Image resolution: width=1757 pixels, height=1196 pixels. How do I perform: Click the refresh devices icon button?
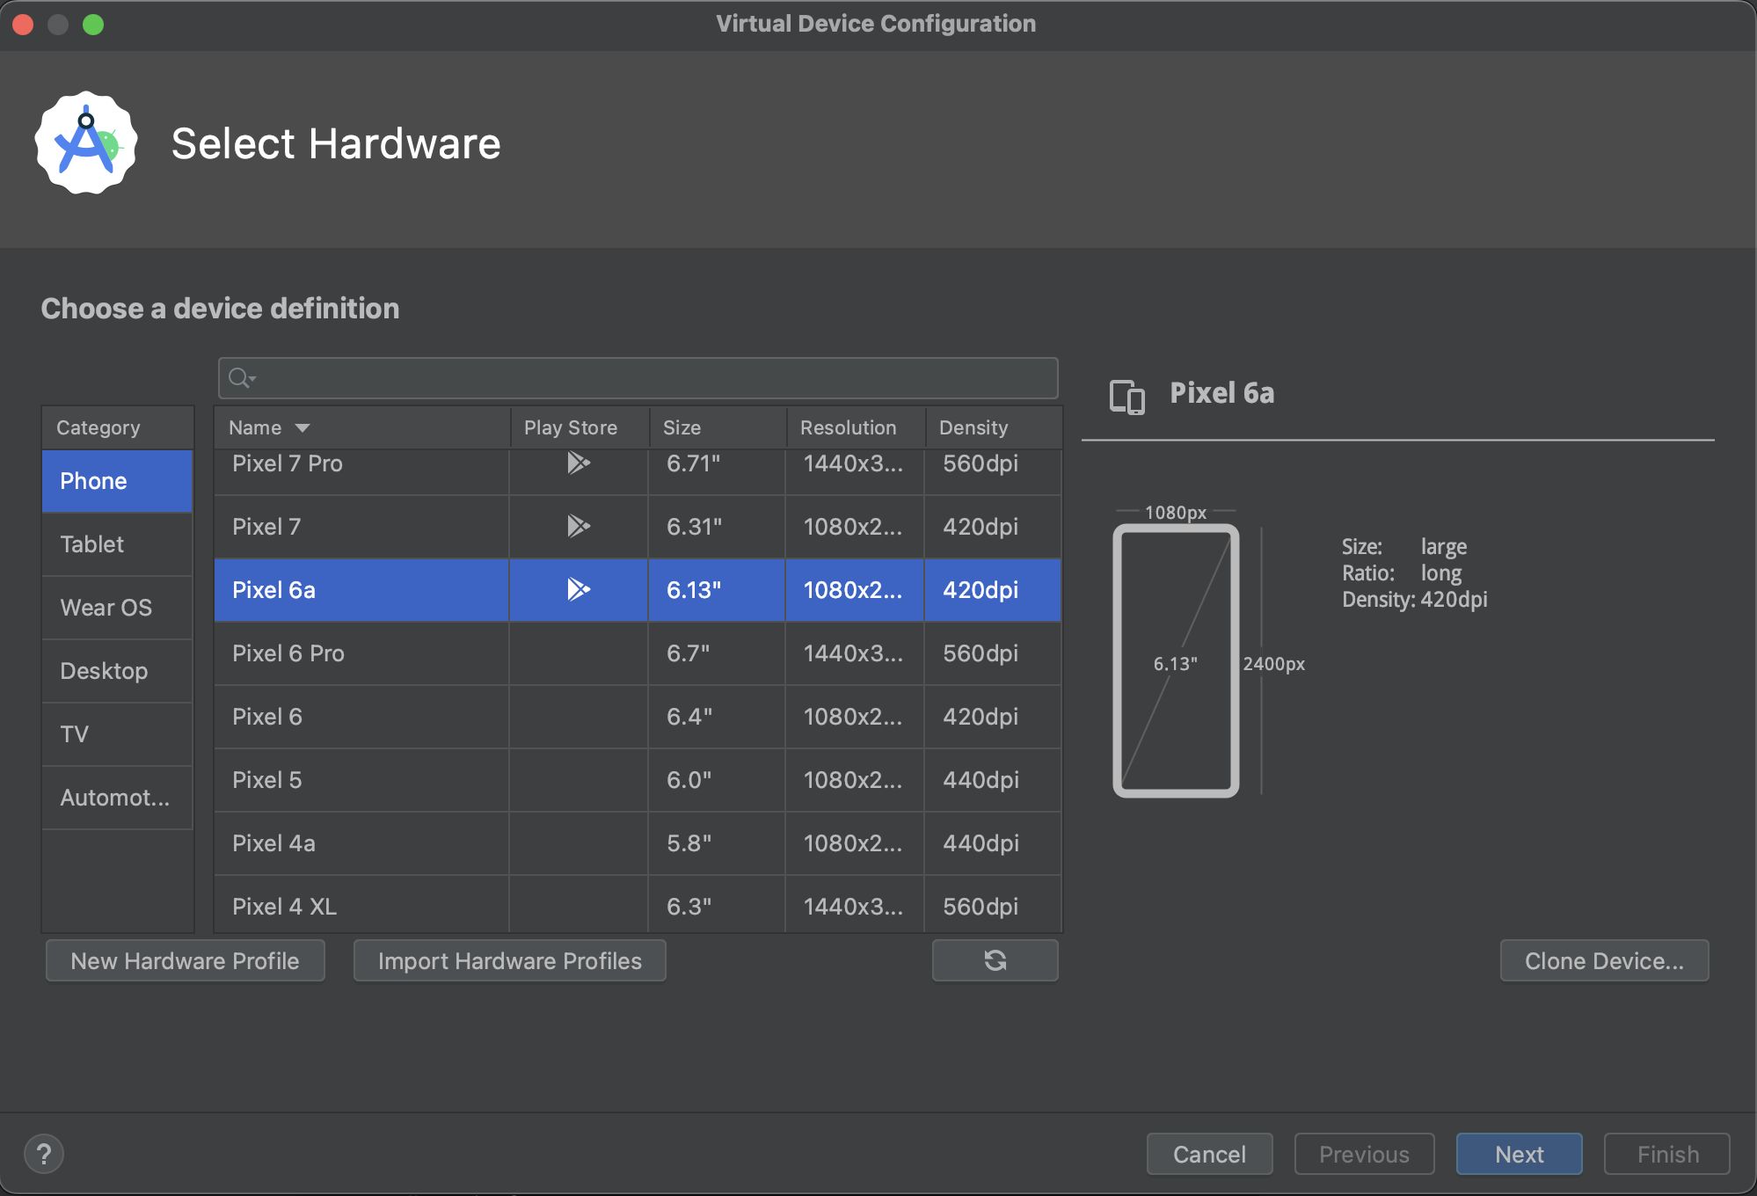(x=995, y=960)
